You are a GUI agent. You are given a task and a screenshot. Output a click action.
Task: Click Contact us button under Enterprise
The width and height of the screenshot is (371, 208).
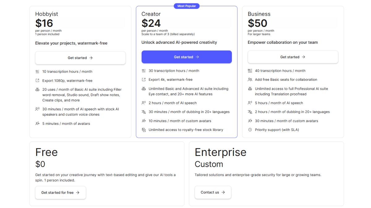pyautogui.click(x=213, y=192)
